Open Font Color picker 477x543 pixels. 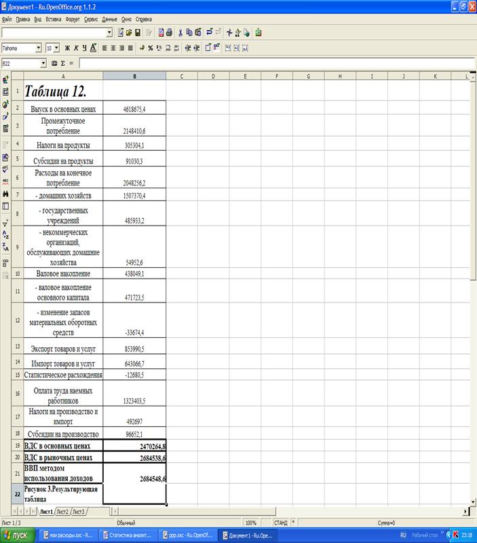[94, 48]
